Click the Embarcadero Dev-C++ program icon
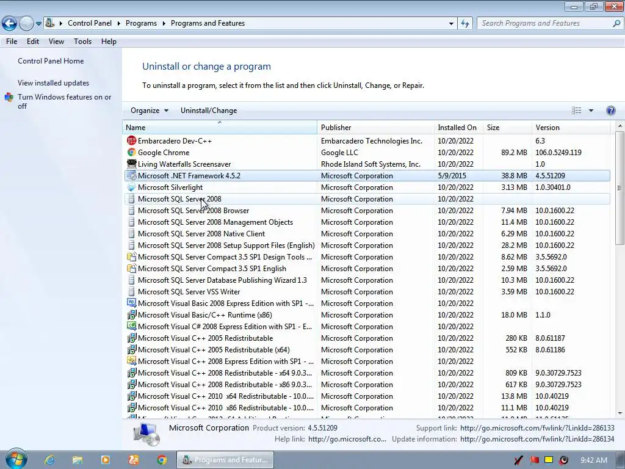The image size is (625, 469). [x=131, y=141]
